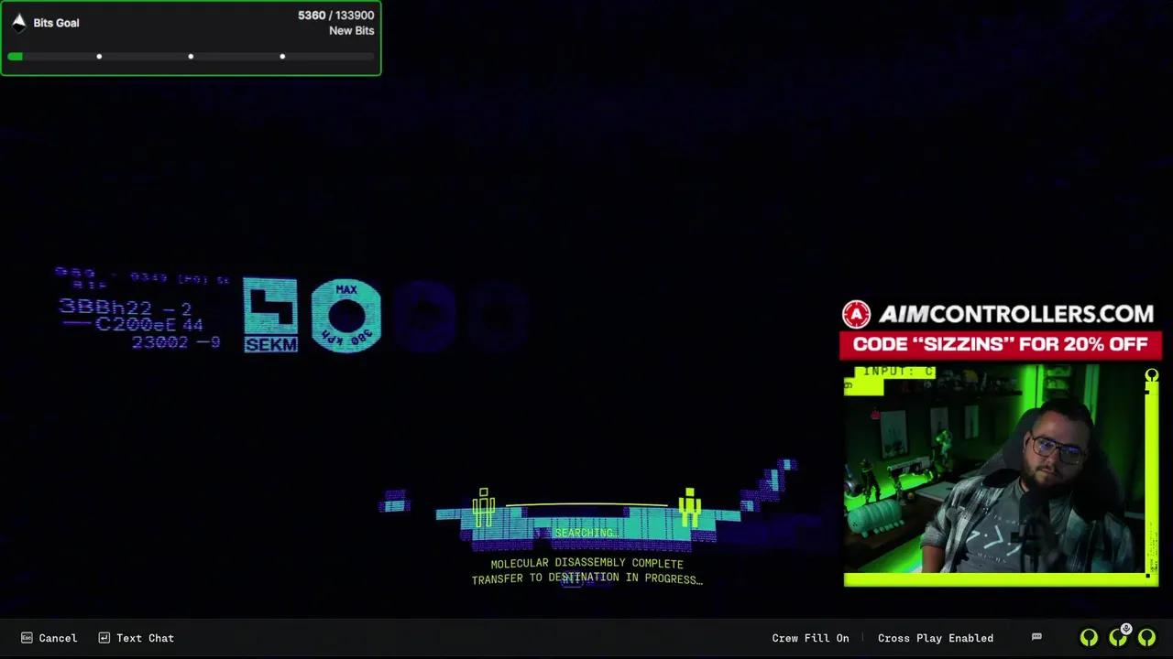
Task: Click the 5360 / 133900 bits counter
Action: pyautogui.click(x=335, y=16)
